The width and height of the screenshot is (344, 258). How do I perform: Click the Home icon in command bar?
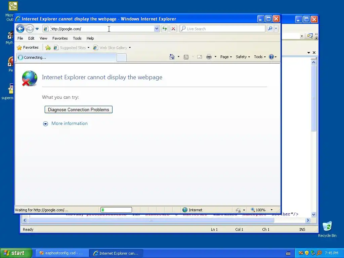172,57
